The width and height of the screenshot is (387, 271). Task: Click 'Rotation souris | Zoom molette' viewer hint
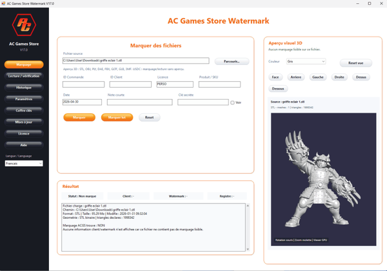tap(301, 240)
